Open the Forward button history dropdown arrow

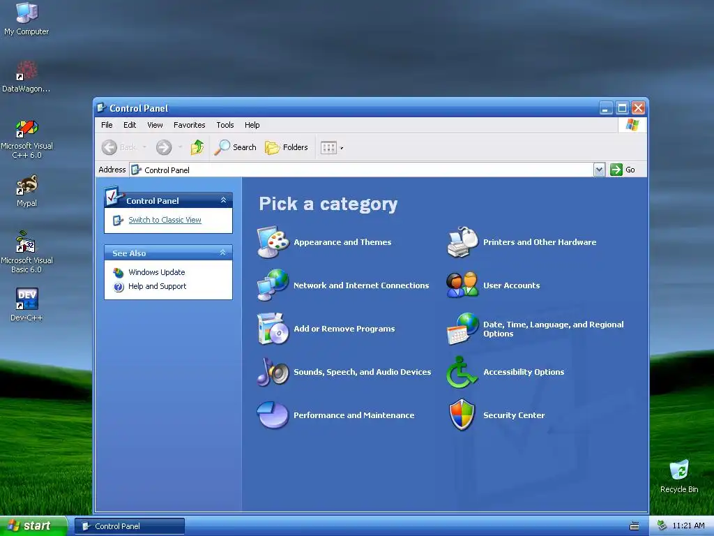click(181, 147)
